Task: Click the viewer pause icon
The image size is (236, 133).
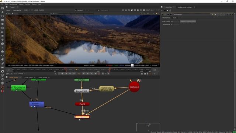Action: (x=144, y=10)
